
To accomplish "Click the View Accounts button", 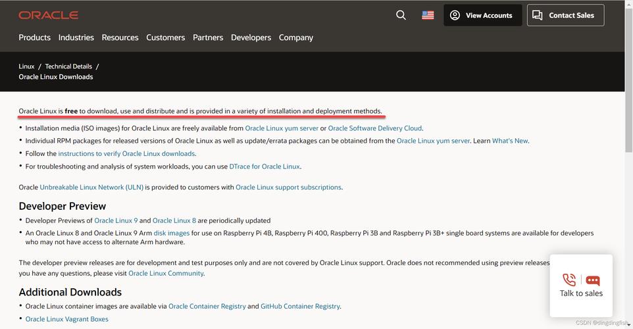I will point(482,15).
